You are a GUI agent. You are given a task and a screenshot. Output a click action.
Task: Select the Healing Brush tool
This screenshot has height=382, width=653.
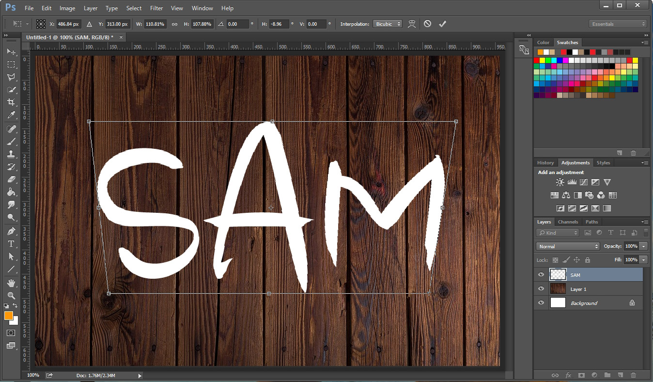[x=11, y=129]
